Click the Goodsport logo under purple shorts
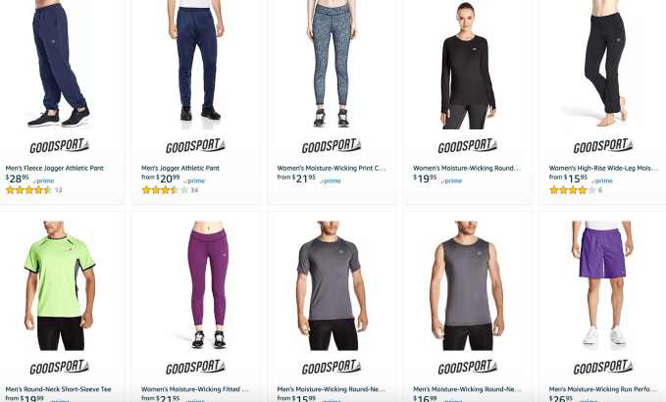The image size is (666, 402). (x=603, y=367)
